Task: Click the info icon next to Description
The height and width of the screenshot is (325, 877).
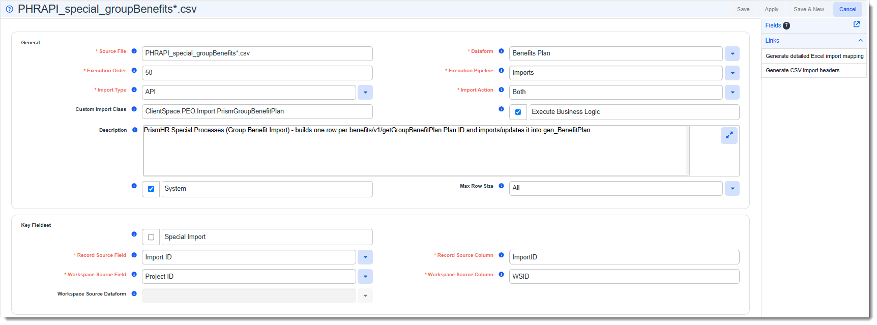Action: (x=135, y=130)
